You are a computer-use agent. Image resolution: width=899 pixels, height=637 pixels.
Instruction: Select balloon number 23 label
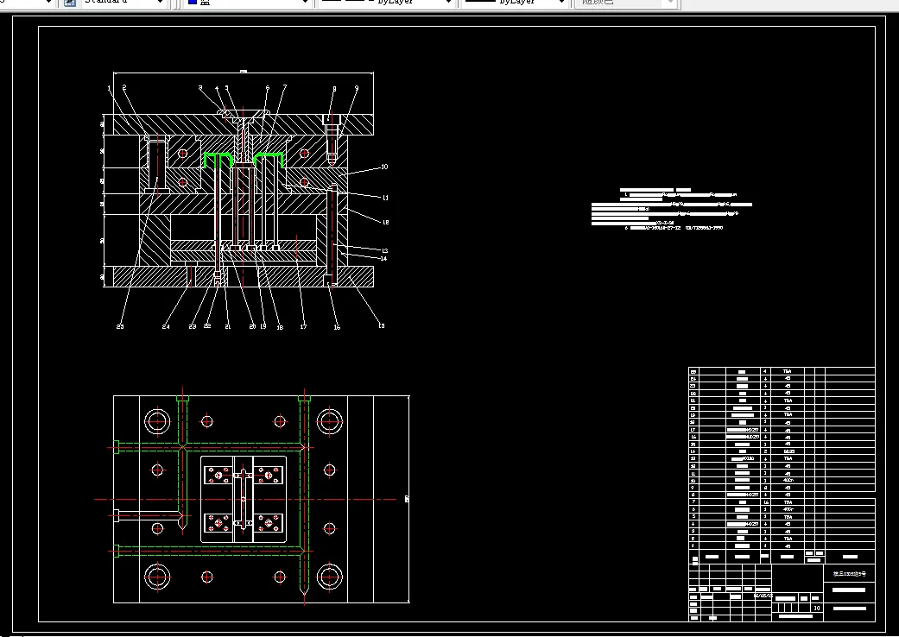tap(193, 326)
